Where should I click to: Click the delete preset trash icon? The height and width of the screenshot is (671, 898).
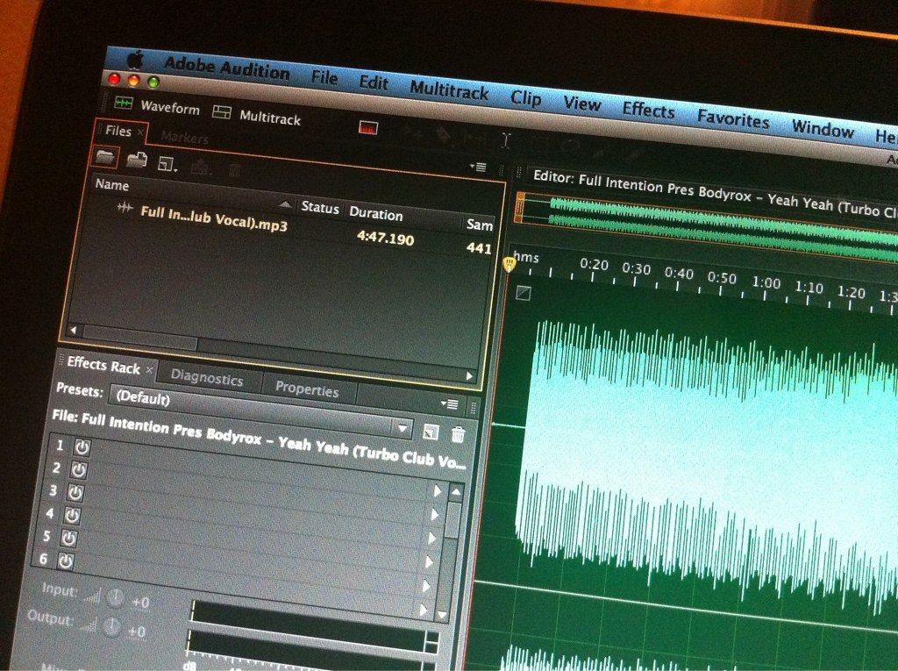pyautogui.click(x=458, y=434)
